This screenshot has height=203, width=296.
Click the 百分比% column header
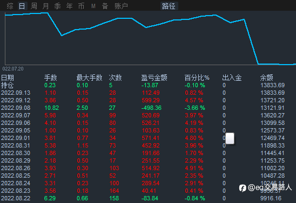click(x=197, y=78)
